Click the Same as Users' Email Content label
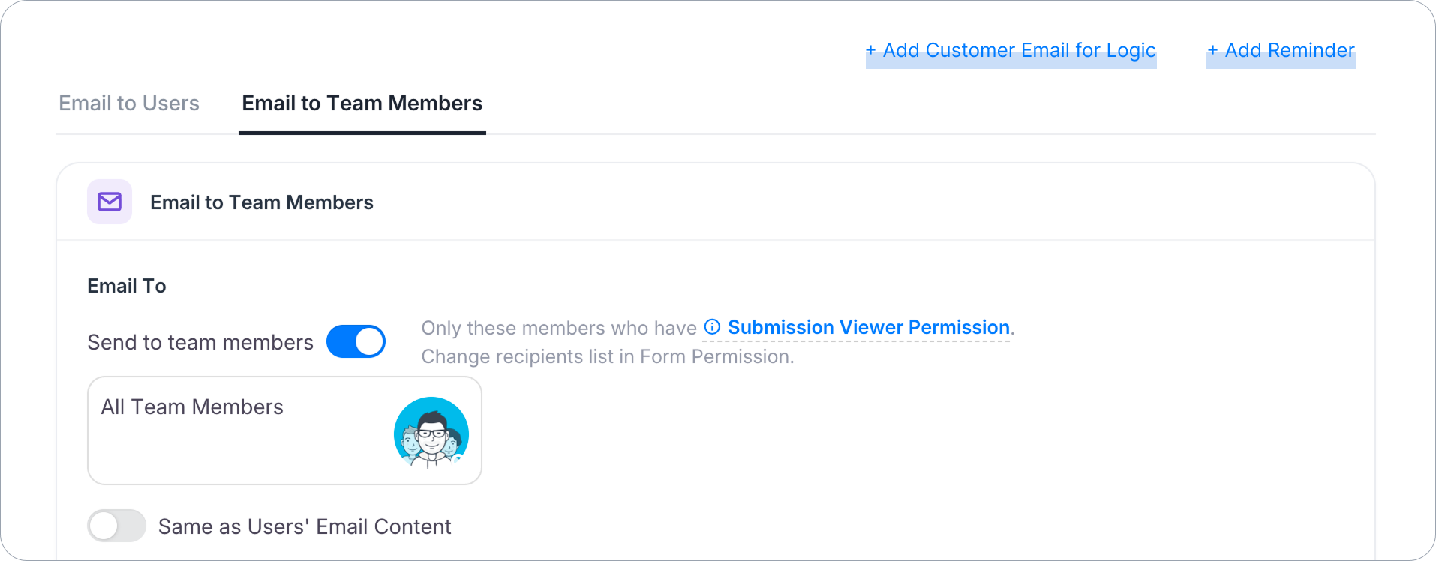The image size is (1436, 561). point(305,526)
